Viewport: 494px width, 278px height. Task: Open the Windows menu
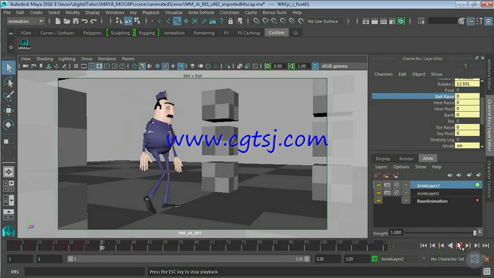tap(115, 12)
